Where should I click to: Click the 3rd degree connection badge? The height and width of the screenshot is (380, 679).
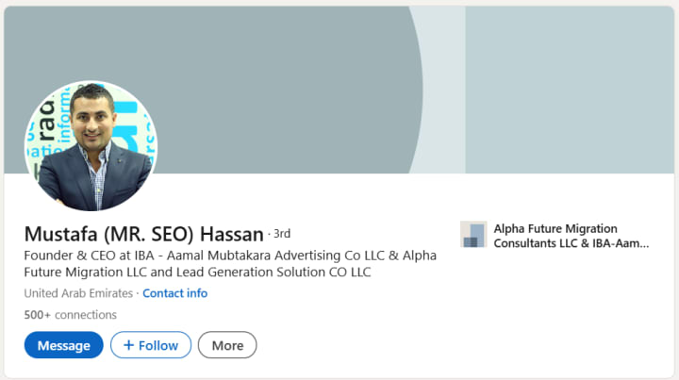pos(281,233)
